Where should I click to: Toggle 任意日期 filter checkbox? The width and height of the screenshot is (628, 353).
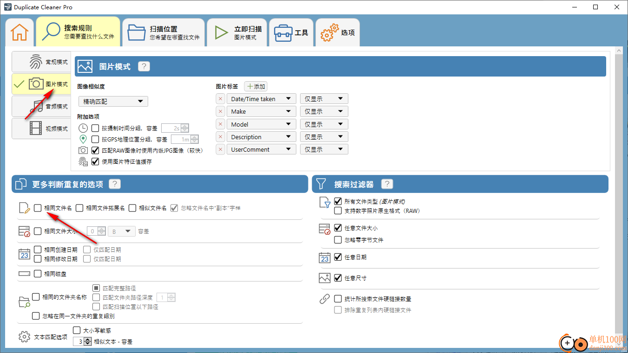click(338, 257)
